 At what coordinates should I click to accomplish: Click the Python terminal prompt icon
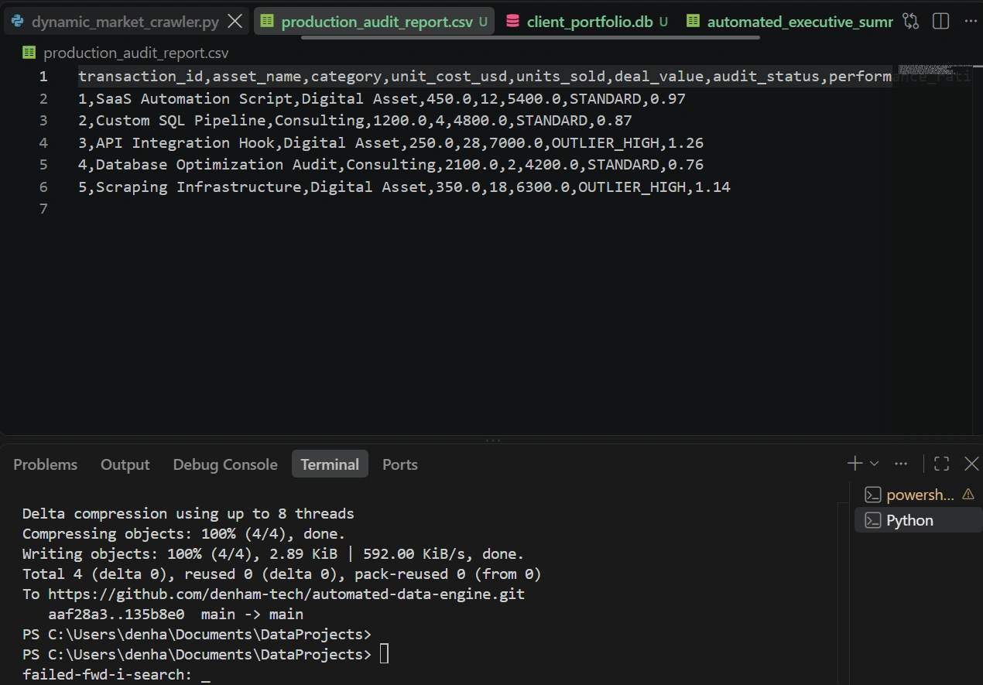[x=873, y=520]
